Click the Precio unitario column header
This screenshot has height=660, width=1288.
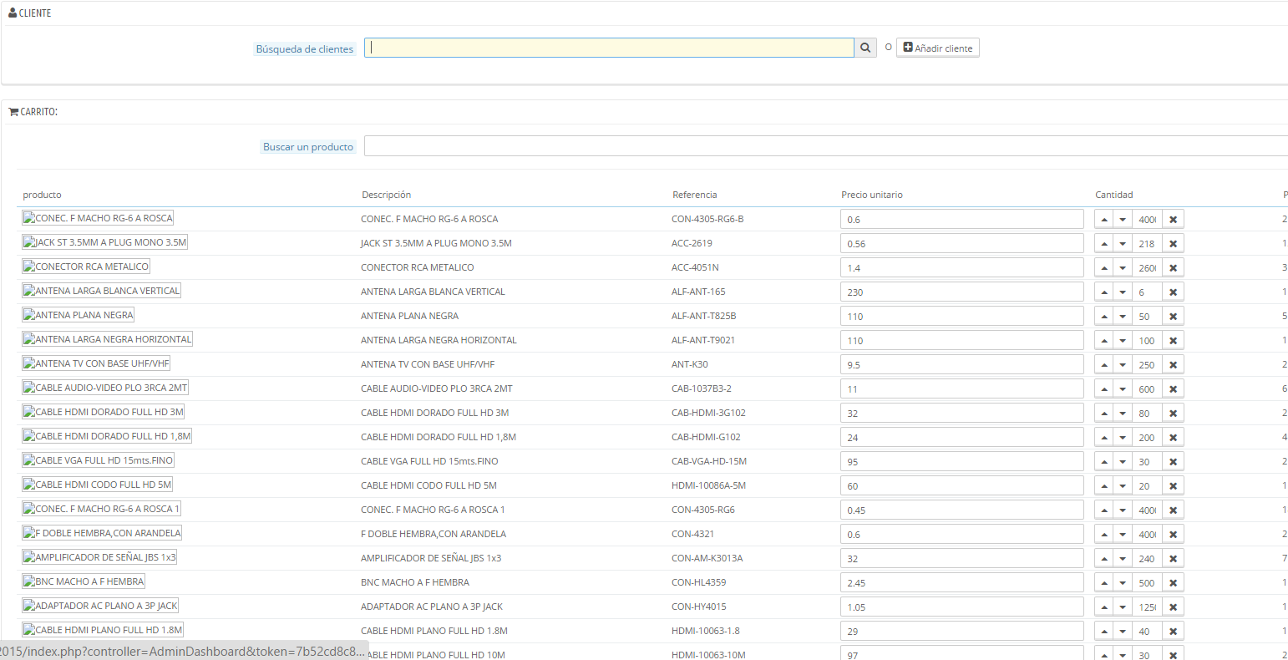click(872, 195)
